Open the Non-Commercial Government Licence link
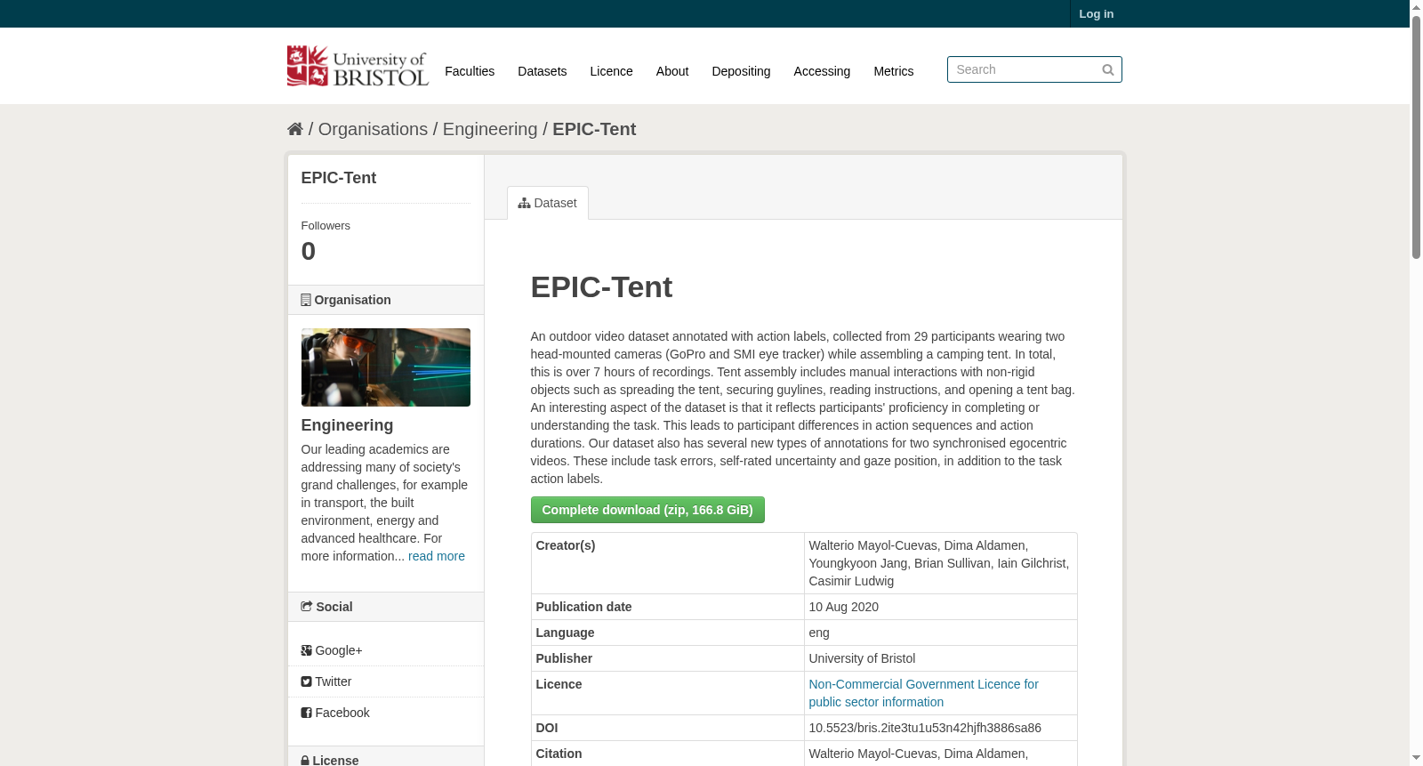This screenshot has height=766, width=1423. coord(923,693)
